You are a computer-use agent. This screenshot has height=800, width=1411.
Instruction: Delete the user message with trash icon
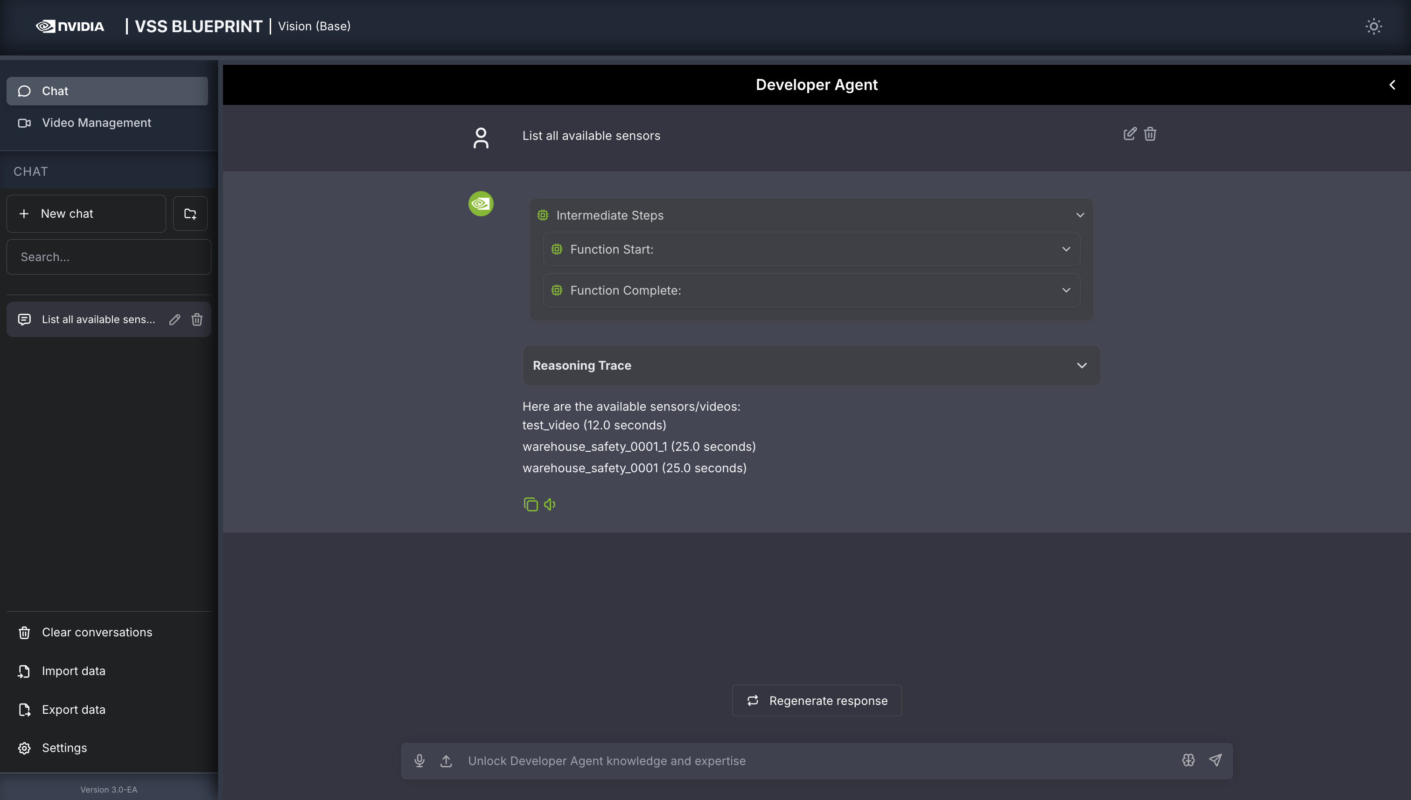[x=1150, y=134]
